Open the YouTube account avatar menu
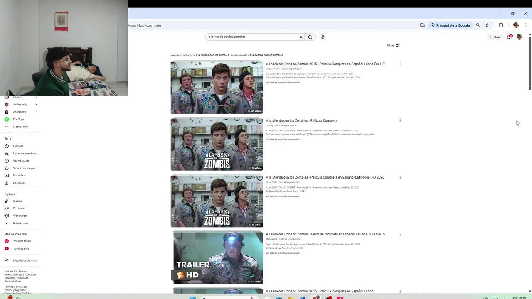The width and height of the screenshot is (532, 299). [519, 37]
